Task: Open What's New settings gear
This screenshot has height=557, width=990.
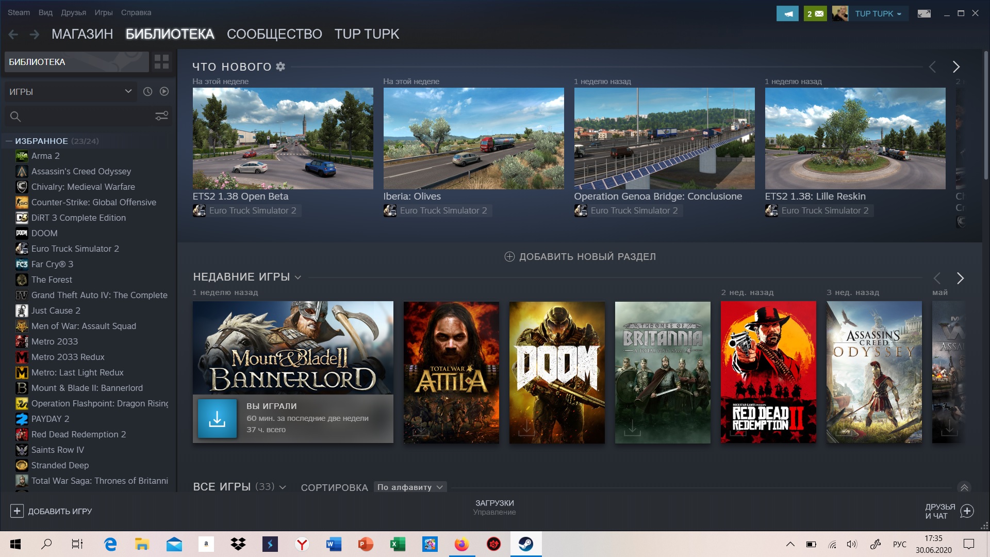Action: [x=280, y=67]
